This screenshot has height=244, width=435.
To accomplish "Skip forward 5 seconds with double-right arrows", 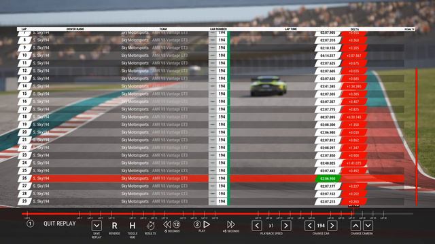I will (x=231, y=224).
